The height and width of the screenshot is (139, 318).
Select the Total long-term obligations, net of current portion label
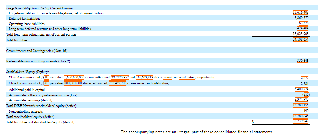[41, 34]
